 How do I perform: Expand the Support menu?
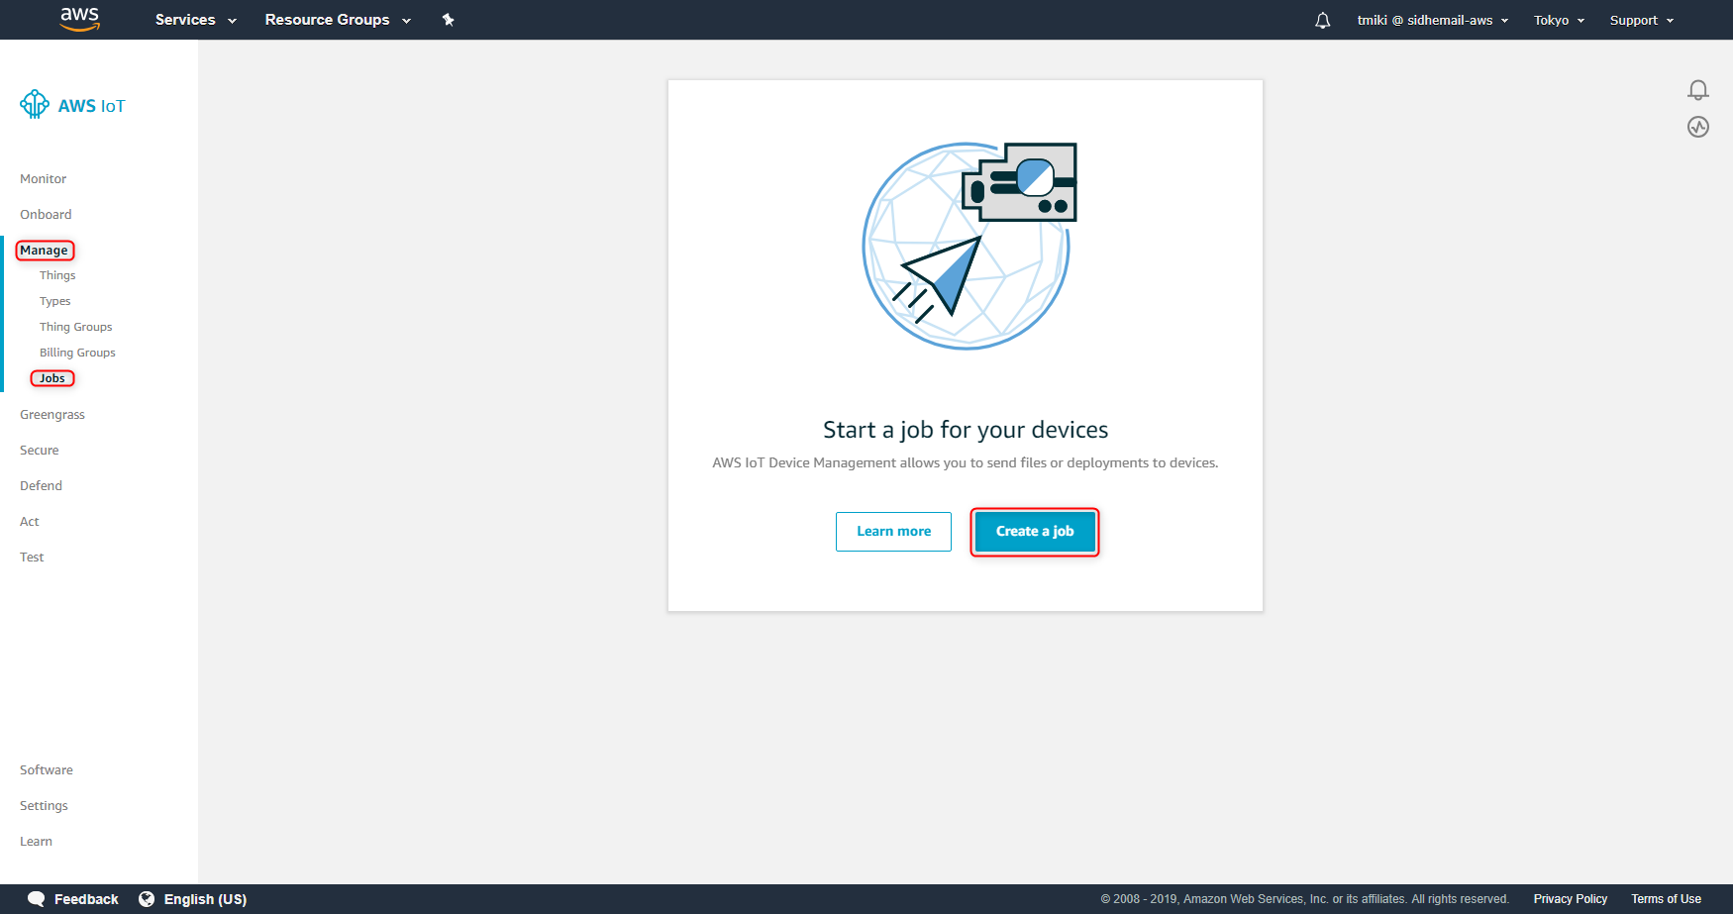click(x=1641, y=20)
